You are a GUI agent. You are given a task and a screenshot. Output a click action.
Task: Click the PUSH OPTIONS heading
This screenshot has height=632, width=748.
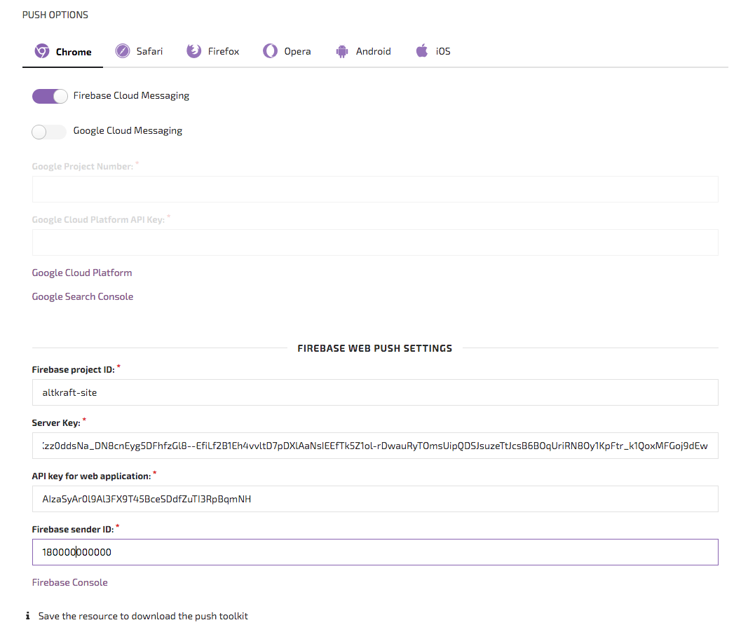tap(55, 15)
